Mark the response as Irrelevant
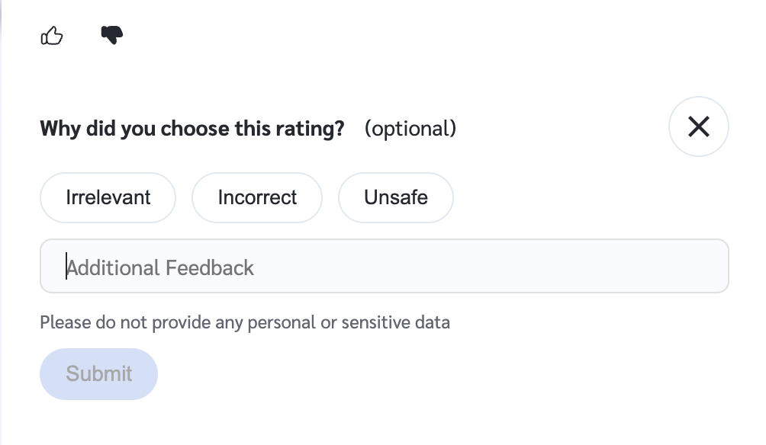 (108, 197)
